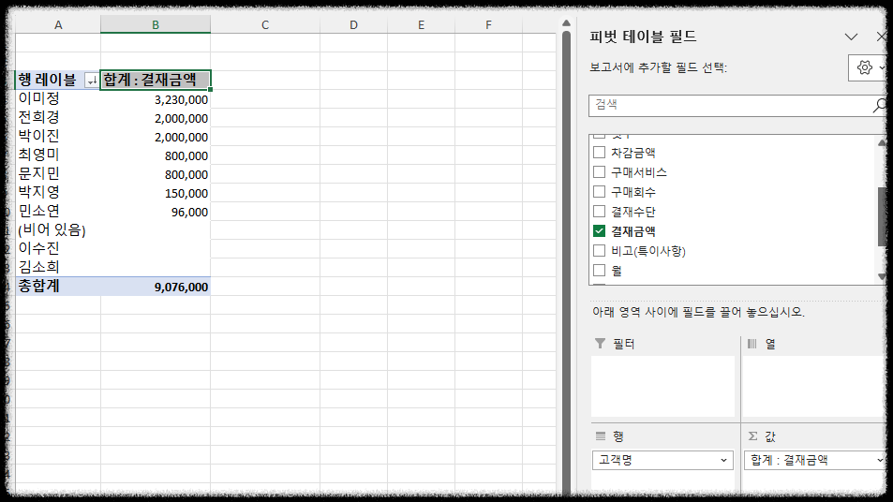Viewport: 893px width, 502px height.
Task: Select the cell 전희경
Action: (58, 118)
